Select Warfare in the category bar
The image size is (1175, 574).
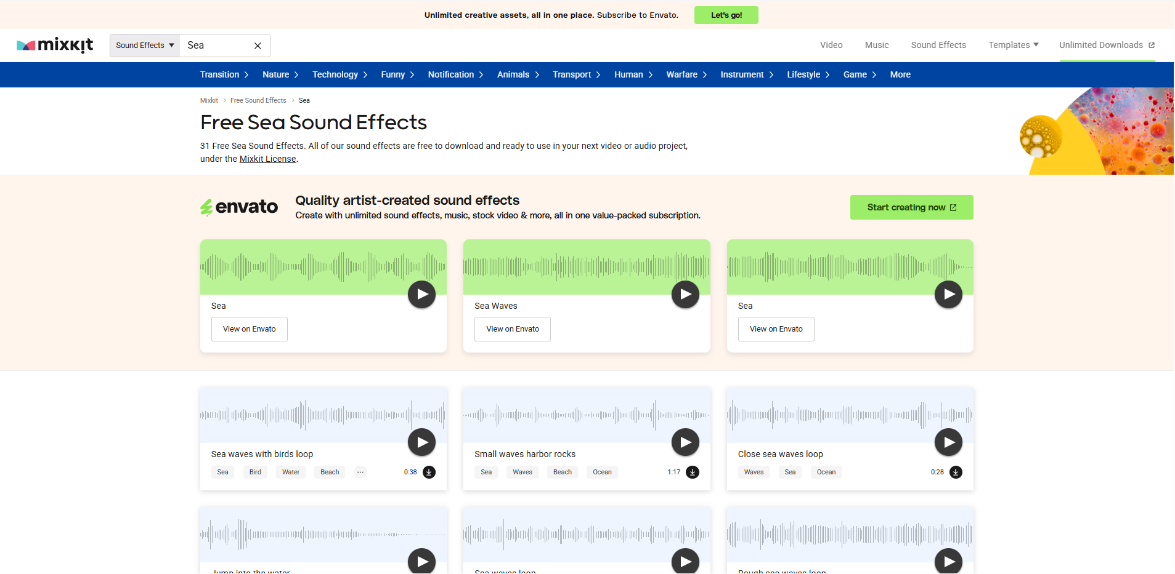[681, 74]
